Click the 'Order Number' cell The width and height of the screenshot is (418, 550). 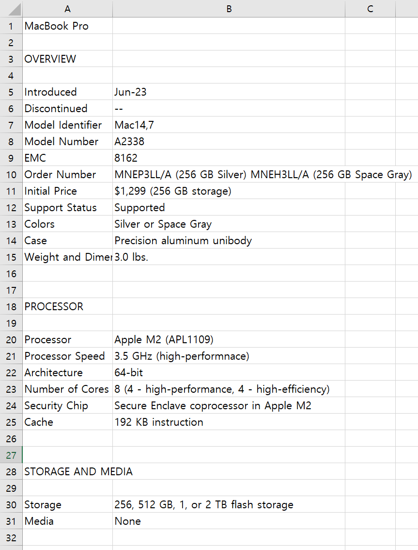[67, 174]
